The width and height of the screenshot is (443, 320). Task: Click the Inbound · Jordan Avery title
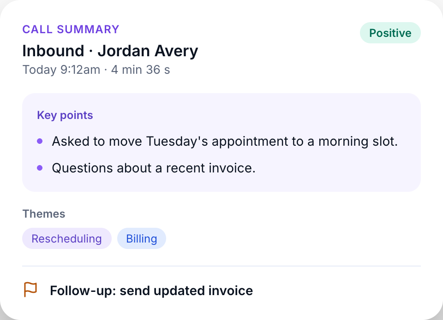click(110, 51)
